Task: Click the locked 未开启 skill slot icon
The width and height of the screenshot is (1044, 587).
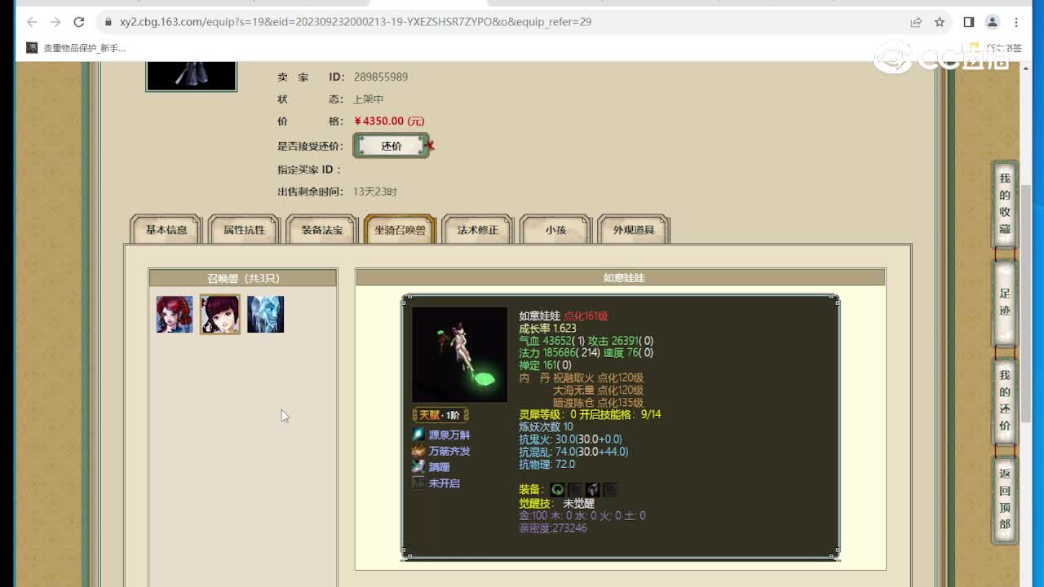Action: (x=418, y=483)
